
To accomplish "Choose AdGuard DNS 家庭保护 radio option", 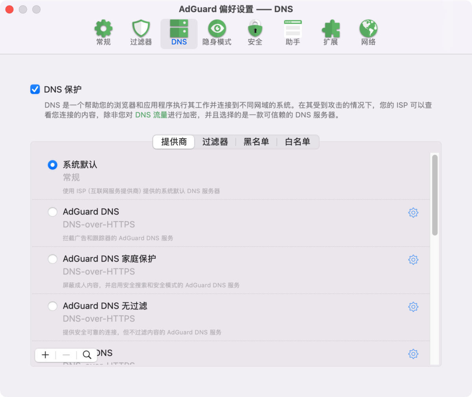I will pos(52,259).
